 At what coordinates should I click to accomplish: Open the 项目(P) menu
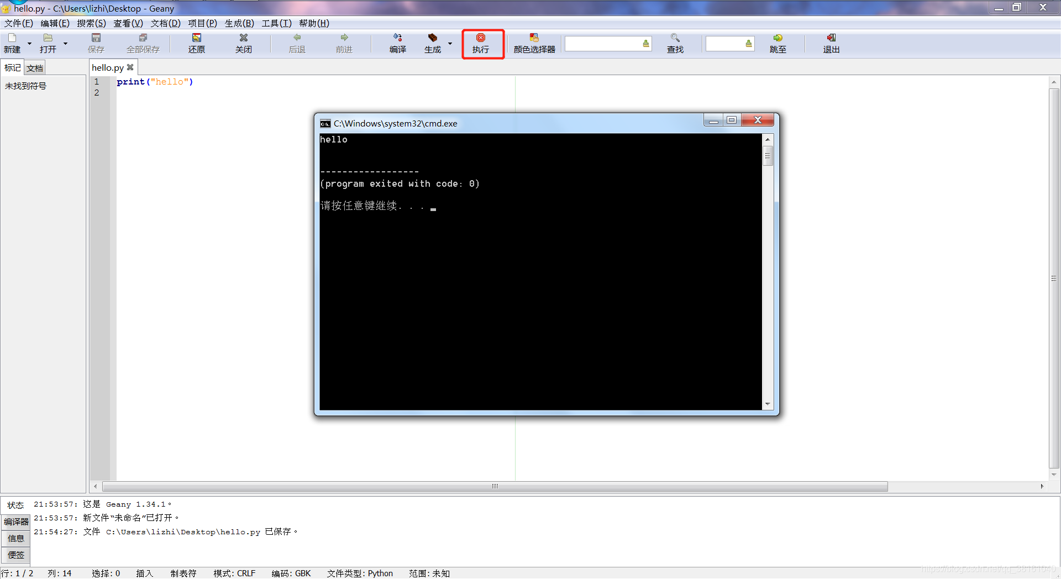(202, 23)
